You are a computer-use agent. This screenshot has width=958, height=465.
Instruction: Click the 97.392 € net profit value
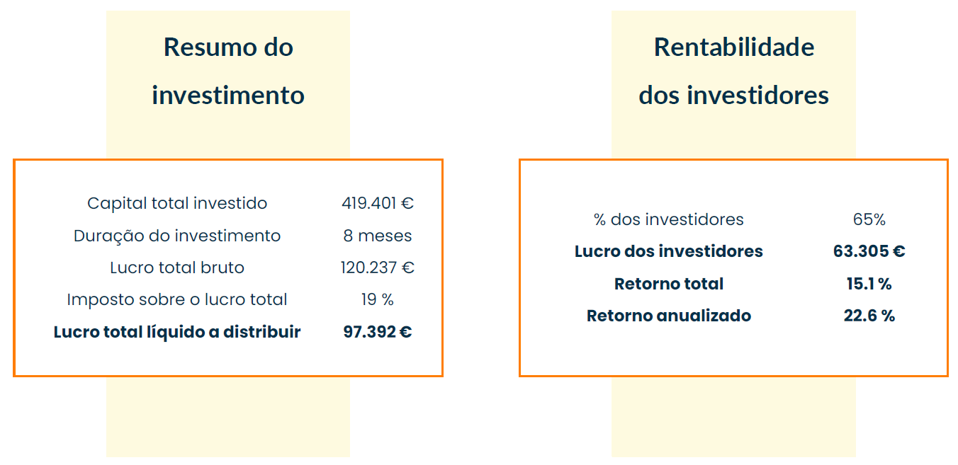378,332
